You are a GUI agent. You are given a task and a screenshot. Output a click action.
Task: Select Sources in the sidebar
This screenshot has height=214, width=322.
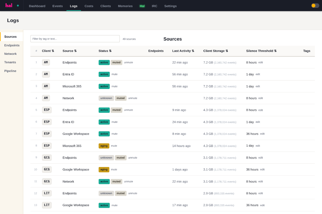click(12, 37)
